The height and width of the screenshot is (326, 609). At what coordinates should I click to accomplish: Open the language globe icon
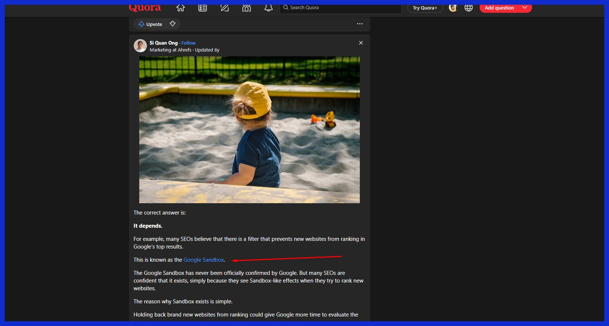[x=469, y=8]
